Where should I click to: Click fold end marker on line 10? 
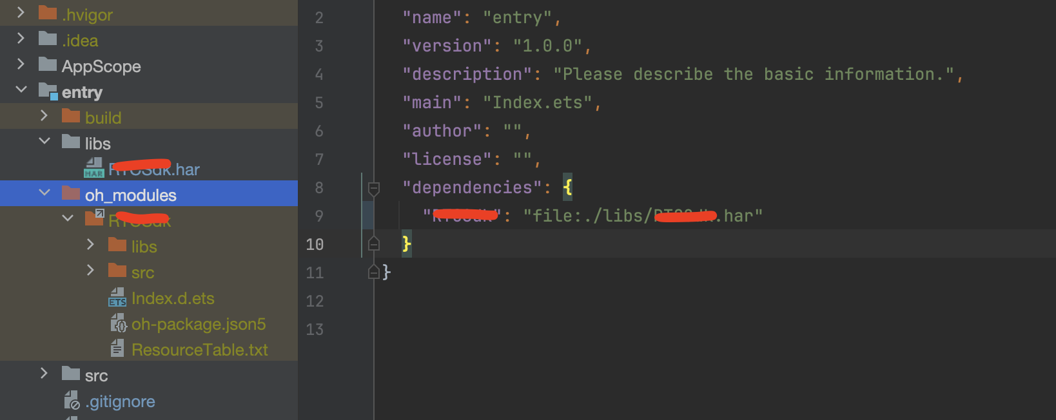tap(373, 244)
